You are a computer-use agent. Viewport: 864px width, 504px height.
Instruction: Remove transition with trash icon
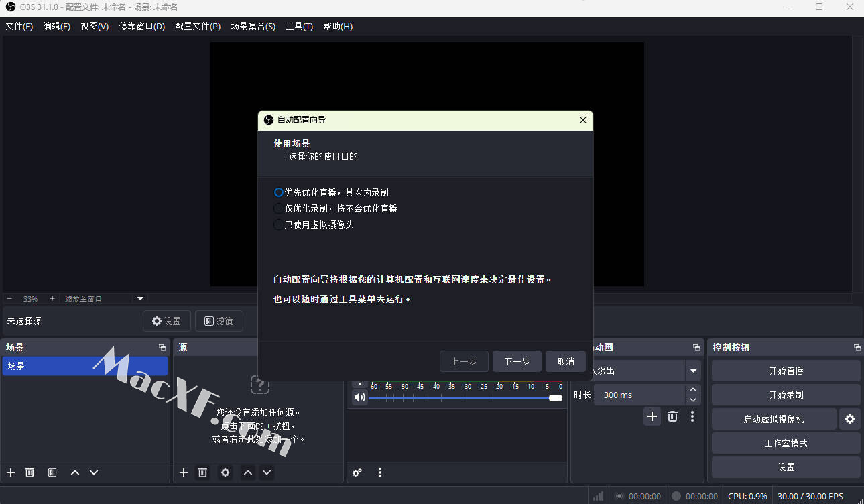click(x=672, y=416)
